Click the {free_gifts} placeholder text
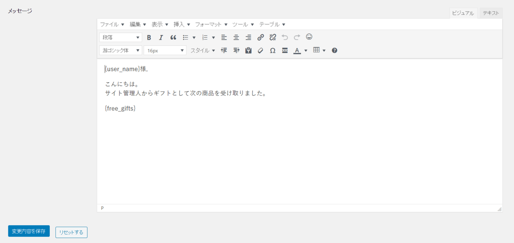The image size is (514, 243). (x=120, y=108)
